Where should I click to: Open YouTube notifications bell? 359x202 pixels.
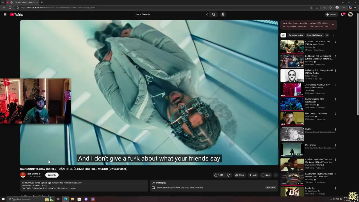coord(342,14)
